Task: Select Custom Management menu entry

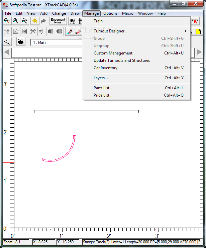Action: pos(136,53)
